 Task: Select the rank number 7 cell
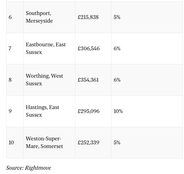pos(10,49)
